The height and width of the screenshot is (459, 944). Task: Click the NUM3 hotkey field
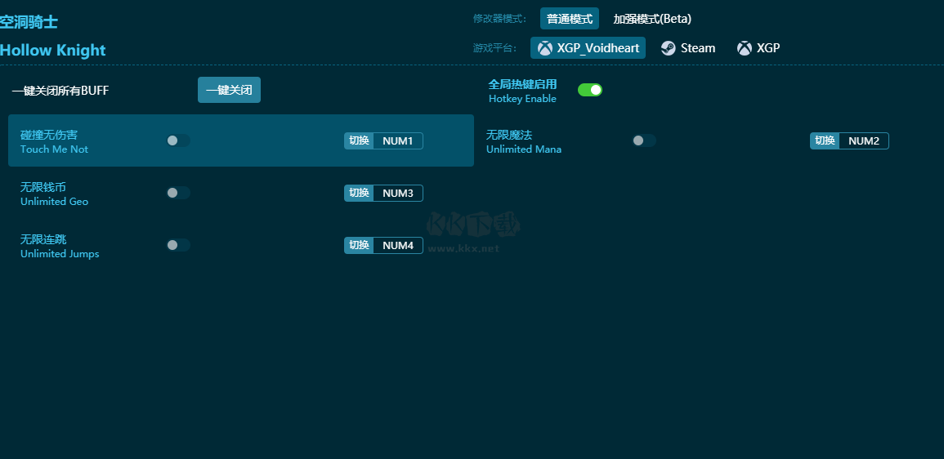click(x=398, y=193)
